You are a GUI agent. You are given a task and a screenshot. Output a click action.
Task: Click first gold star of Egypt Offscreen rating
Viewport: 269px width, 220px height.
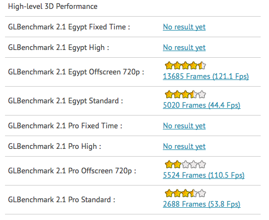pos(169,66)
